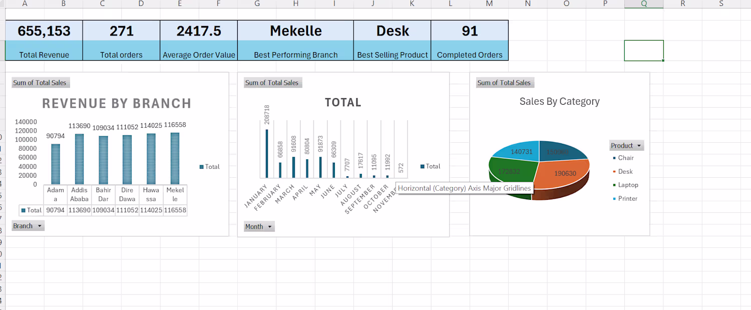Select column Q header
Screen dimensions: 751x310
tap(644, 4)
